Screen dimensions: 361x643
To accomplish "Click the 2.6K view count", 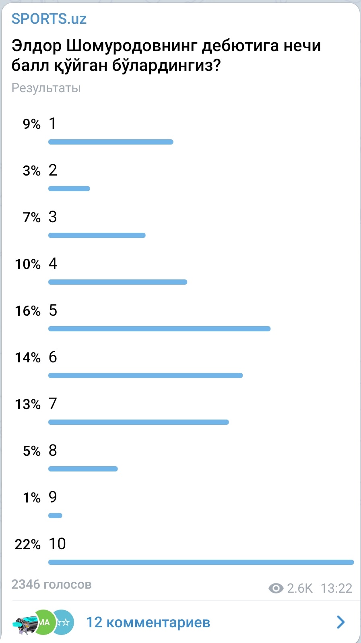I will pos(300,588).
